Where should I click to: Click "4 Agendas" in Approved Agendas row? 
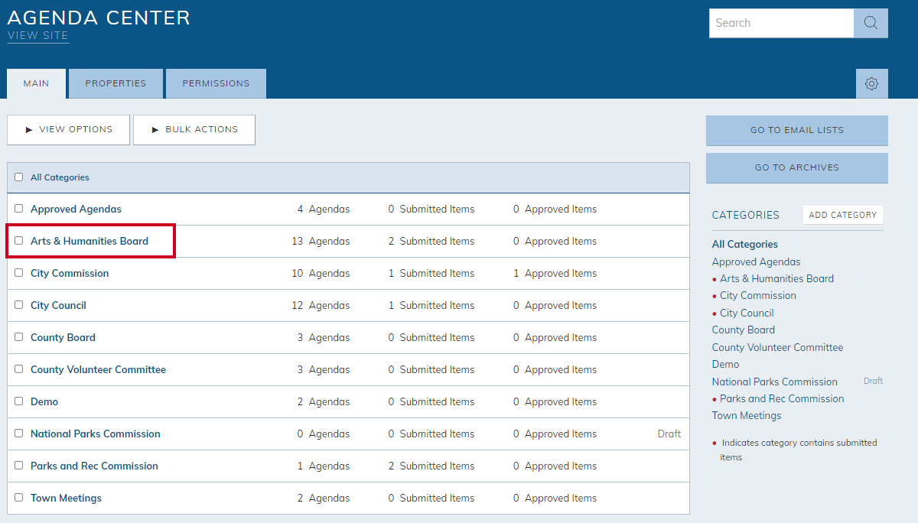324,209
